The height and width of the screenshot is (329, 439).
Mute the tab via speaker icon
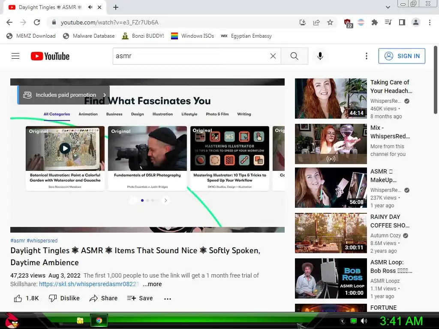pos(90,7)
